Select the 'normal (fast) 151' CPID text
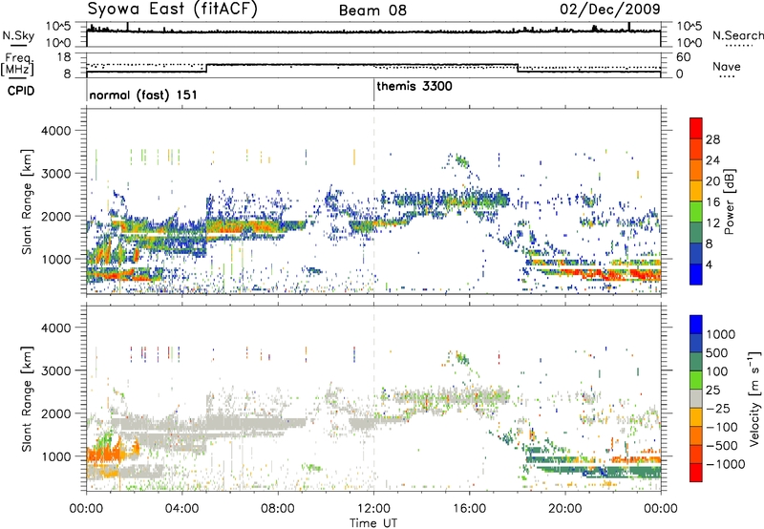Image resolution: width=764 pixels, height=529 pixels. 143,95
